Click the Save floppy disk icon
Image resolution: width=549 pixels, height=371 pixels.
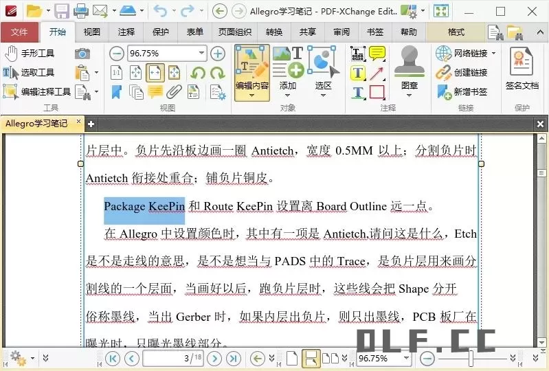[x=62, y=11]
